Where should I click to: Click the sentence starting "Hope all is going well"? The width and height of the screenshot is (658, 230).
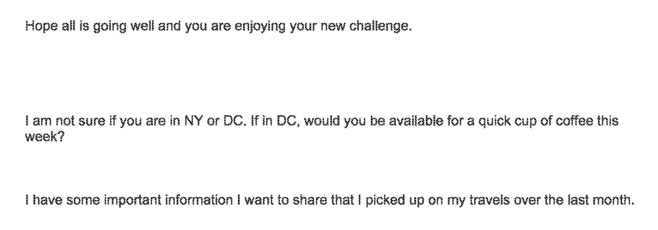click(218, 27)
